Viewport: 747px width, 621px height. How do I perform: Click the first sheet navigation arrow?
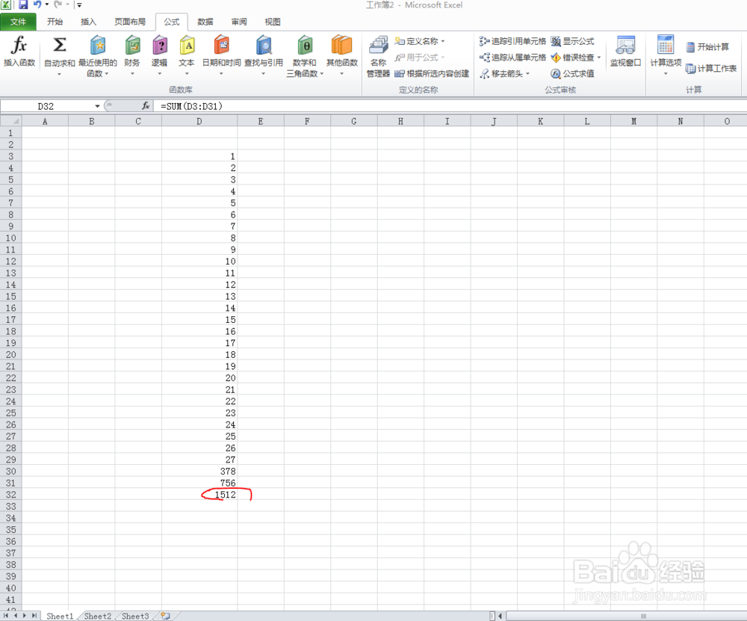6,616
